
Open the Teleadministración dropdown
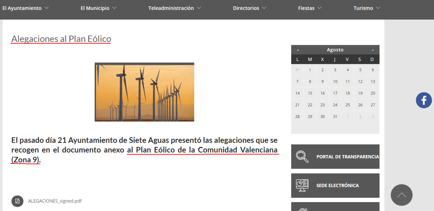(175, 8)
